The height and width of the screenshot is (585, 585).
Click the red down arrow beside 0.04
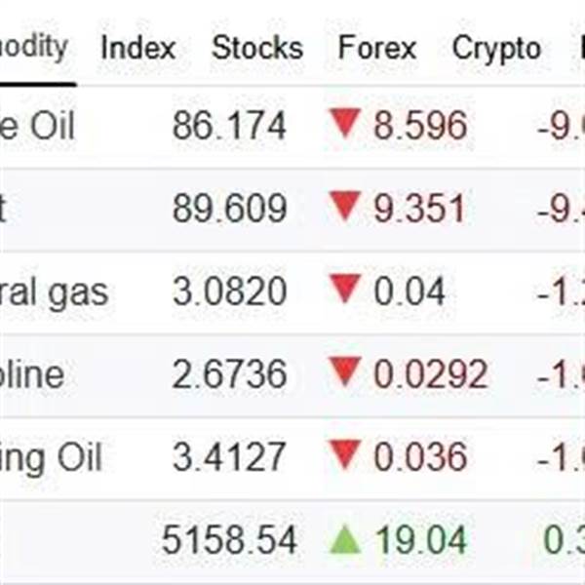pos(345,290)
